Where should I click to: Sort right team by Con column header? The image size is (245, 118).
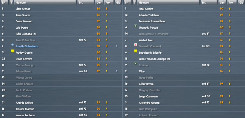pos(222,2)
